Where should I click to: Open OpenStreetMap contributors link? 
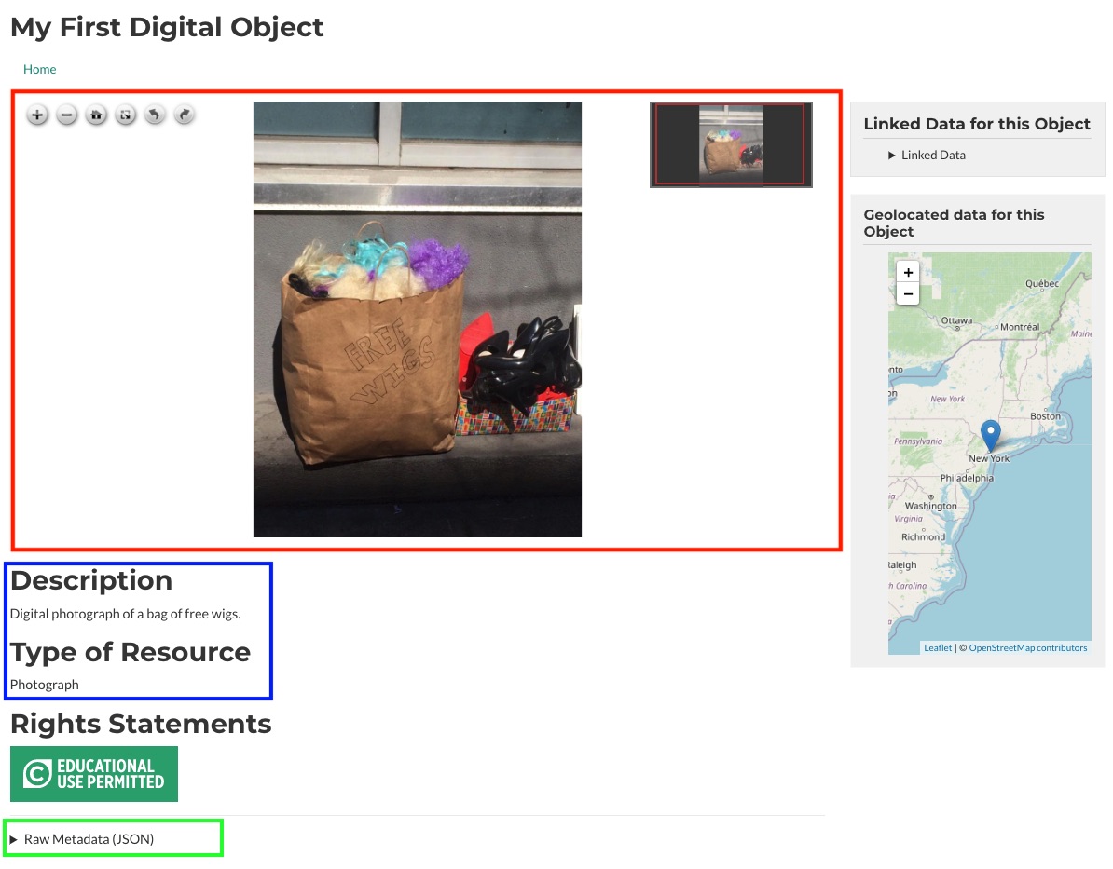(1027, 647)
